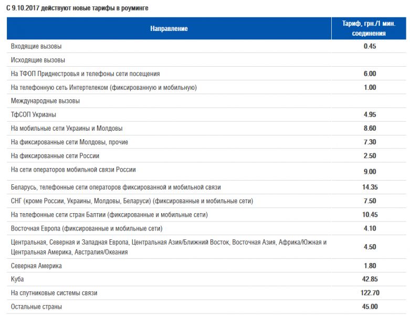Click the "ТфСОП Украины" row
410x315 pixels.
pos(34,114)
